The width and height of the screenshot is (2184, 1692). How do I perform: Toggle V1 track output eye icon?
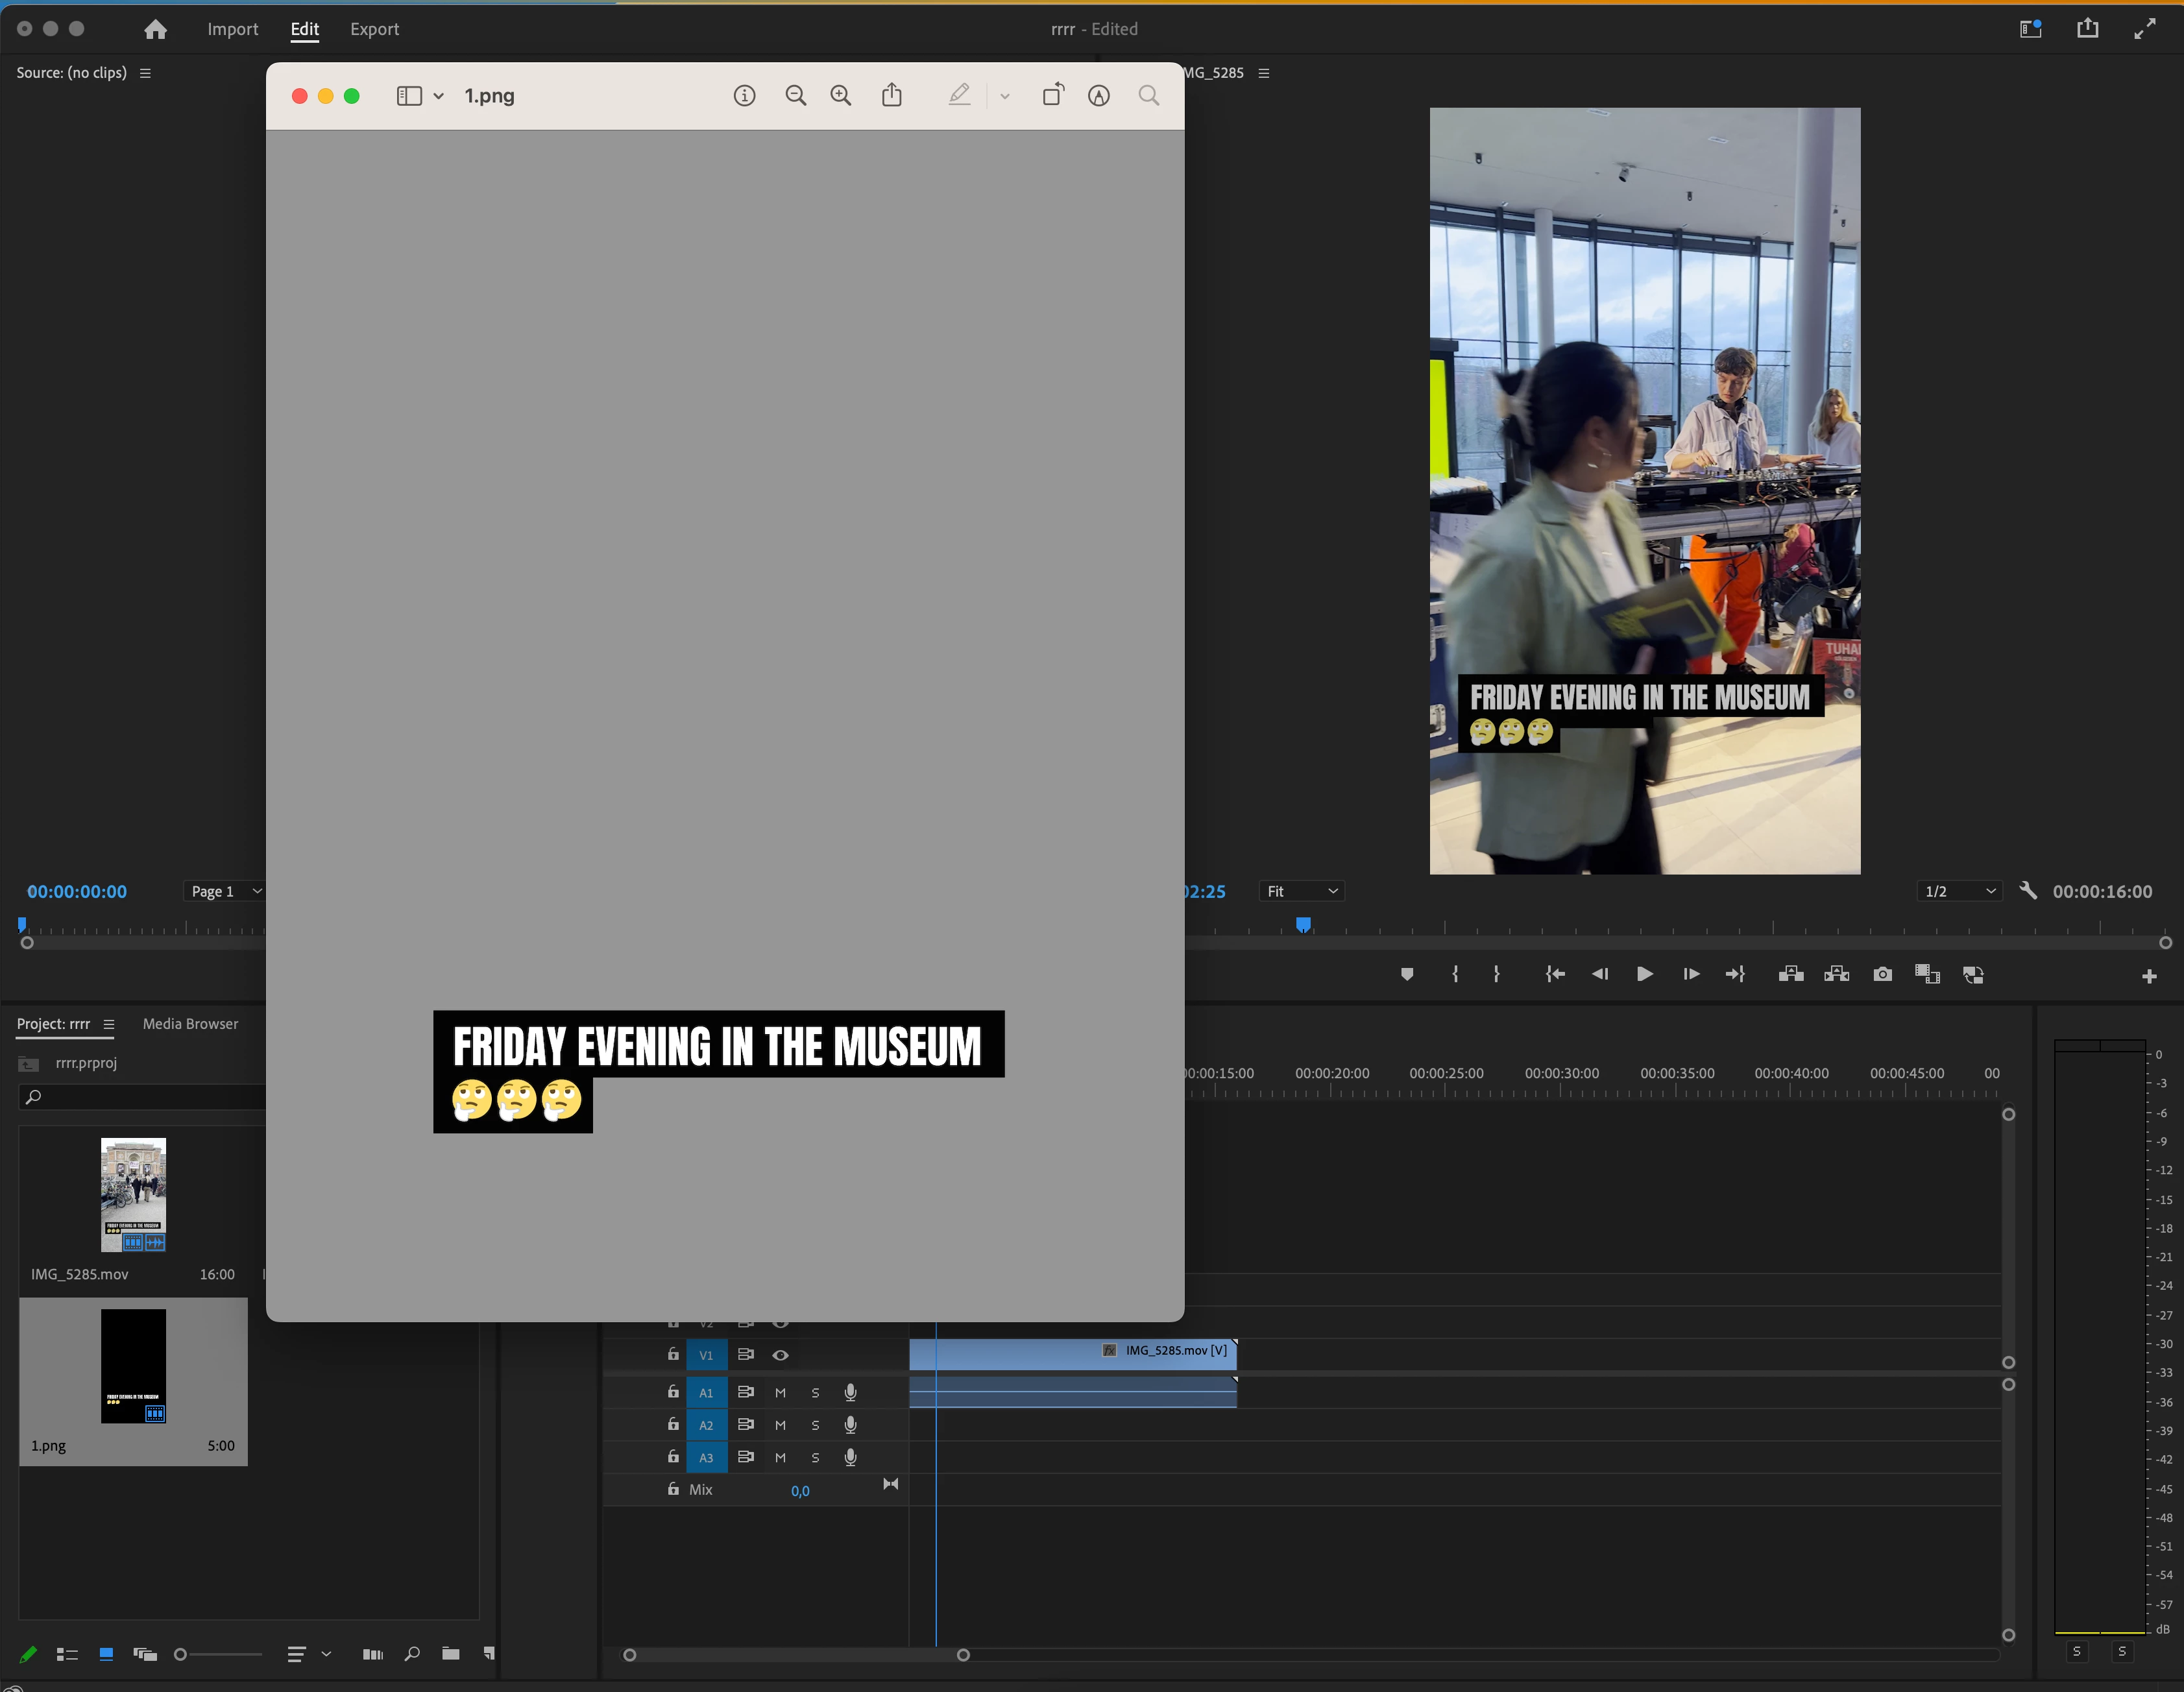(781, 1355)
